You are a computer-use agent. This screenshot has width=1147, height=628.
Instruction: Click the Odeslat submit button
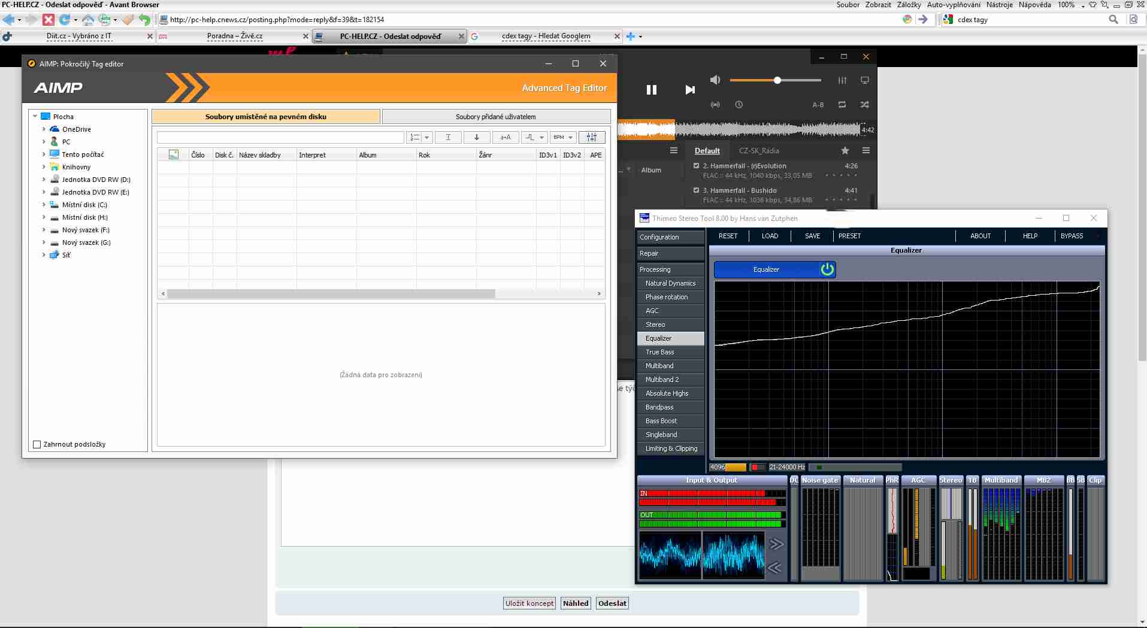tap(612, 603)
